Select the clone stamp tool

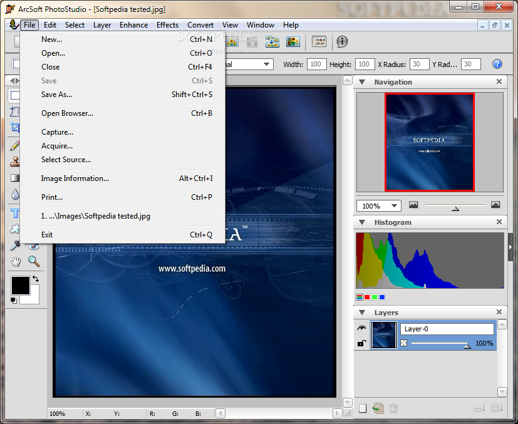click(x=14, y=162)
